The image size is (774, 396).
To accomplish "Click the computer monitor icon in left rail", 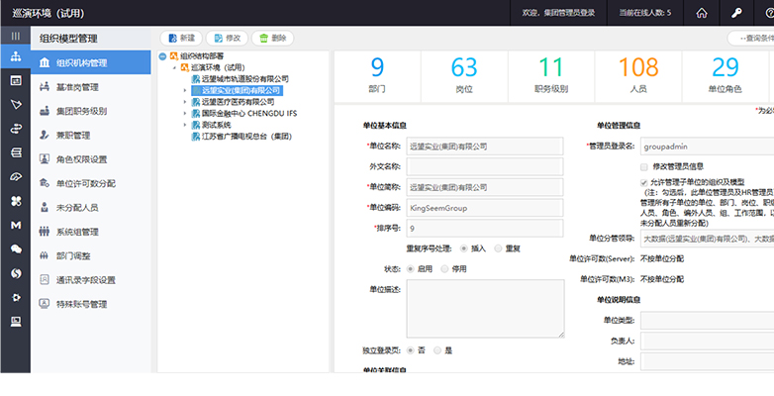I will pyautogui.click(x=15, y=322).
